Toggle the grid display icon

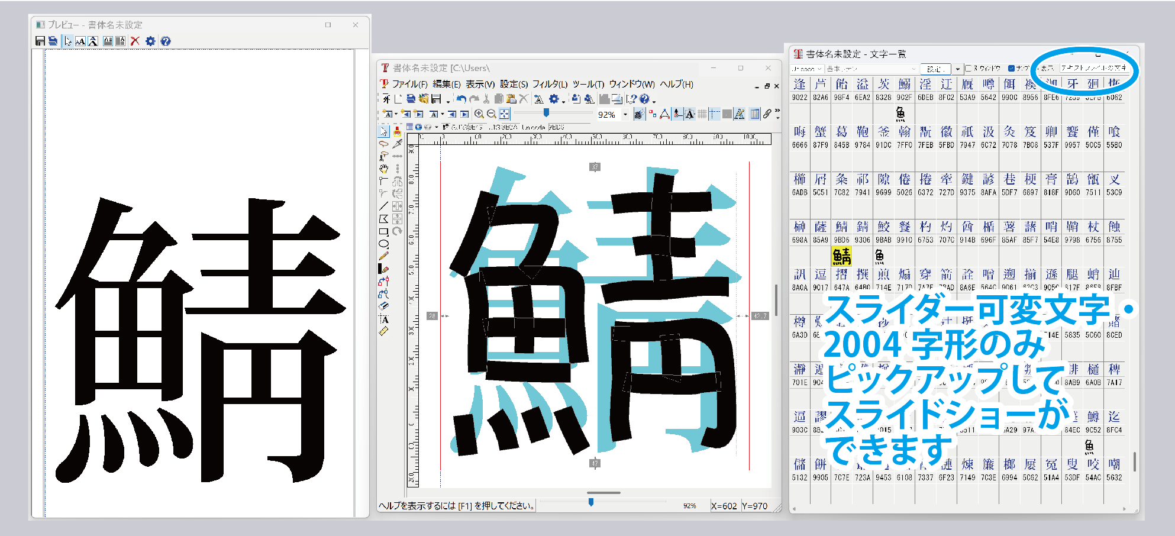tap(702, 114)
